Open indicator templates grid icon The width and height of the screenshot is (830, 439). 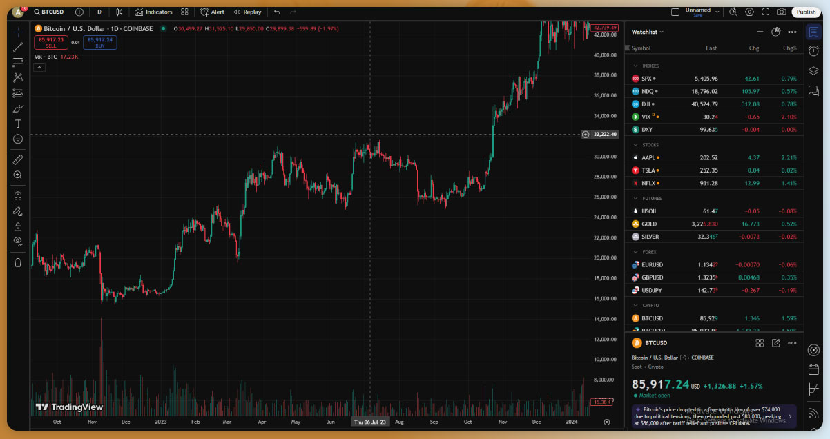coord(184,12)
